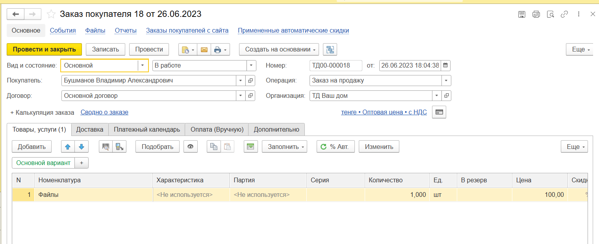Click the Номер input field
Viewport: 599px width, 244px height.
(336, 66)
